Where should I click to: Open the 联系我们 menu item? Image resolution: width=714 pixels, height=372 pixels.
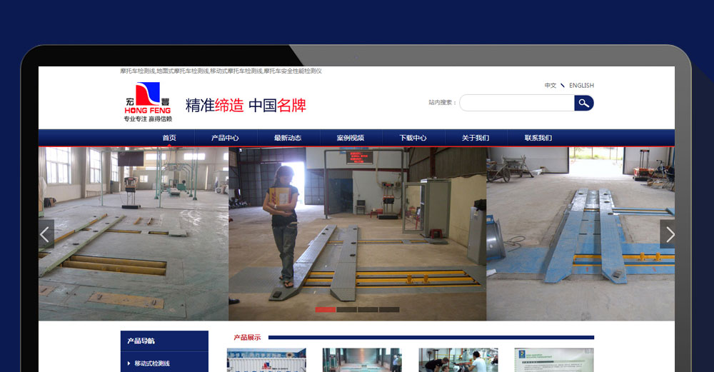tap(538, 138)
